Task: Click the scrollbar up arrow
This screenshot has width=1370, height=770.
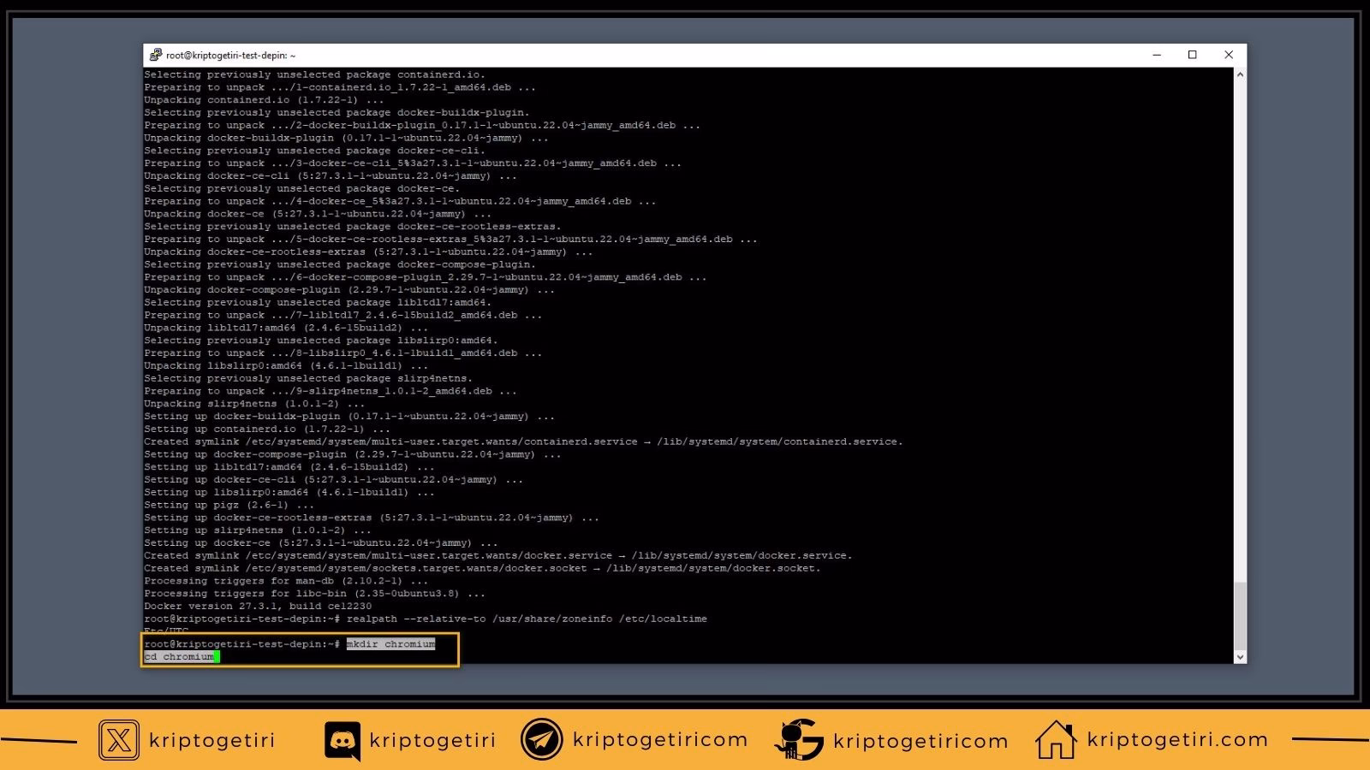Action: pyautogui.click(x=1240, y=74)
